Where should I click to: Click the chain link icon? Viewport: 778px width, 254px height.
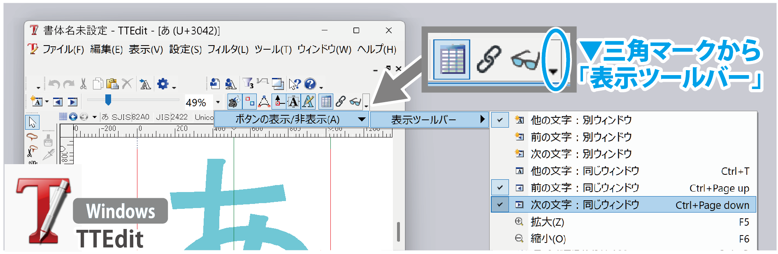pyautogui.click(x=340, y=102)
